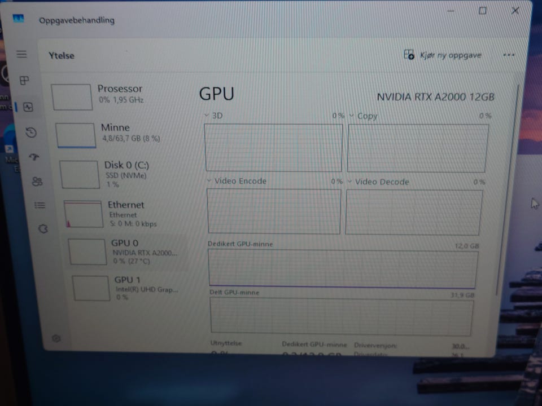Click the run new task icon

click(409, 55)
